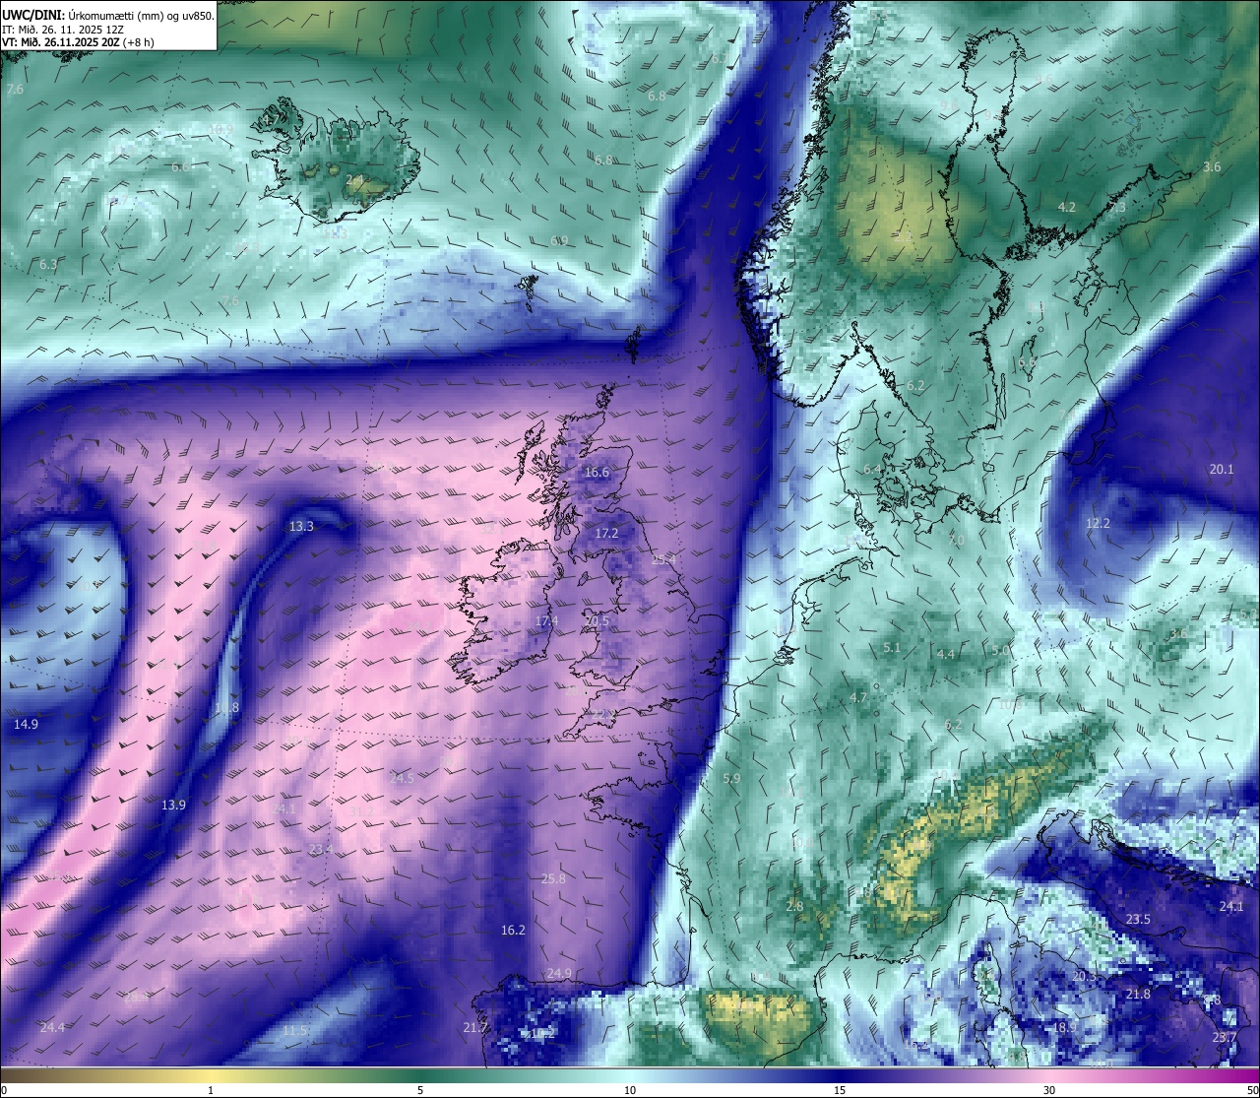
Task: Click the 'VT: Mið. 26.11.2025 20Z (+8 h)' line
Action: pyautogui.click(x=78, y=42)
